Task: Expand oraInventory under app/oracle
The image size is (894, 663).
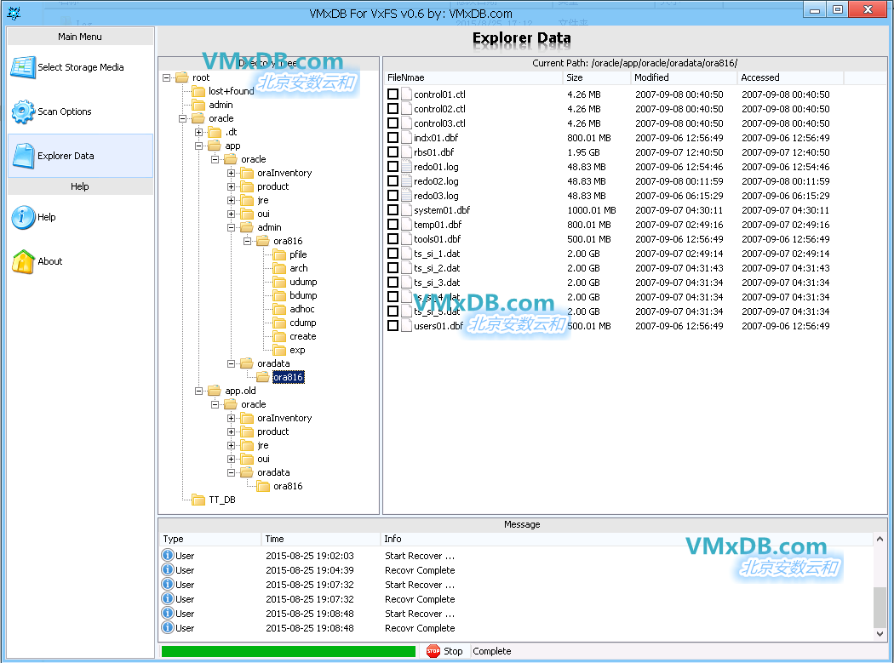Action: 231,173
